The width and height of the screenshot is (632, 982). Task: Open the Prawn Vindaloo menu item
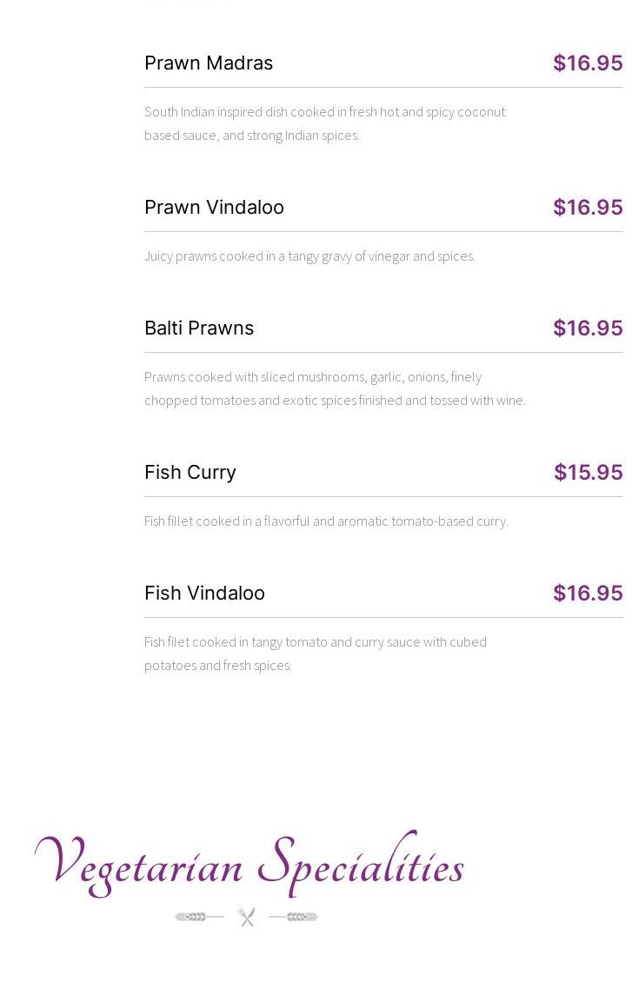214,208
